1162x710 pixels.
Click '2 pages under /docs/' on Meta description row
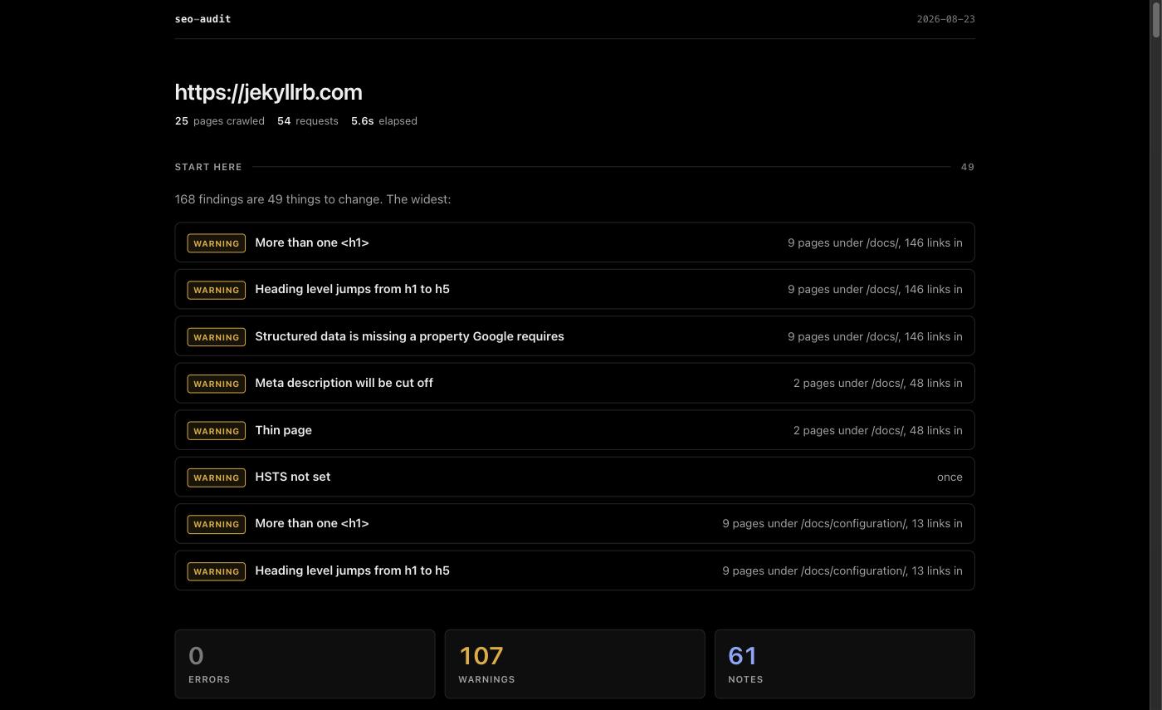pyautogui.click(x=877, y=383)
